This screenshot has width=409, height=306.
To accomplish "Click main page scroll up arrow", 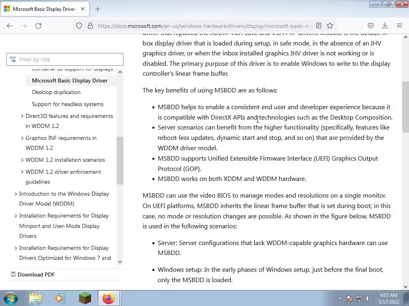I will (406, 37).
